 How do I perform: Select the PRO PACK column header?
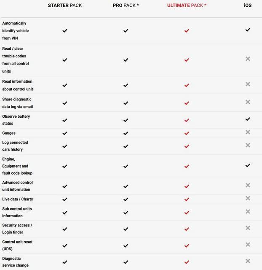pyautogui.click(x=126, y=5)
